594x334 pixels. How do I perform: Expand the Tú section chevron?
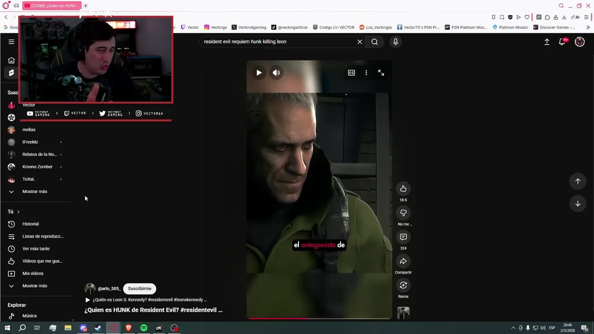[18, 212]
